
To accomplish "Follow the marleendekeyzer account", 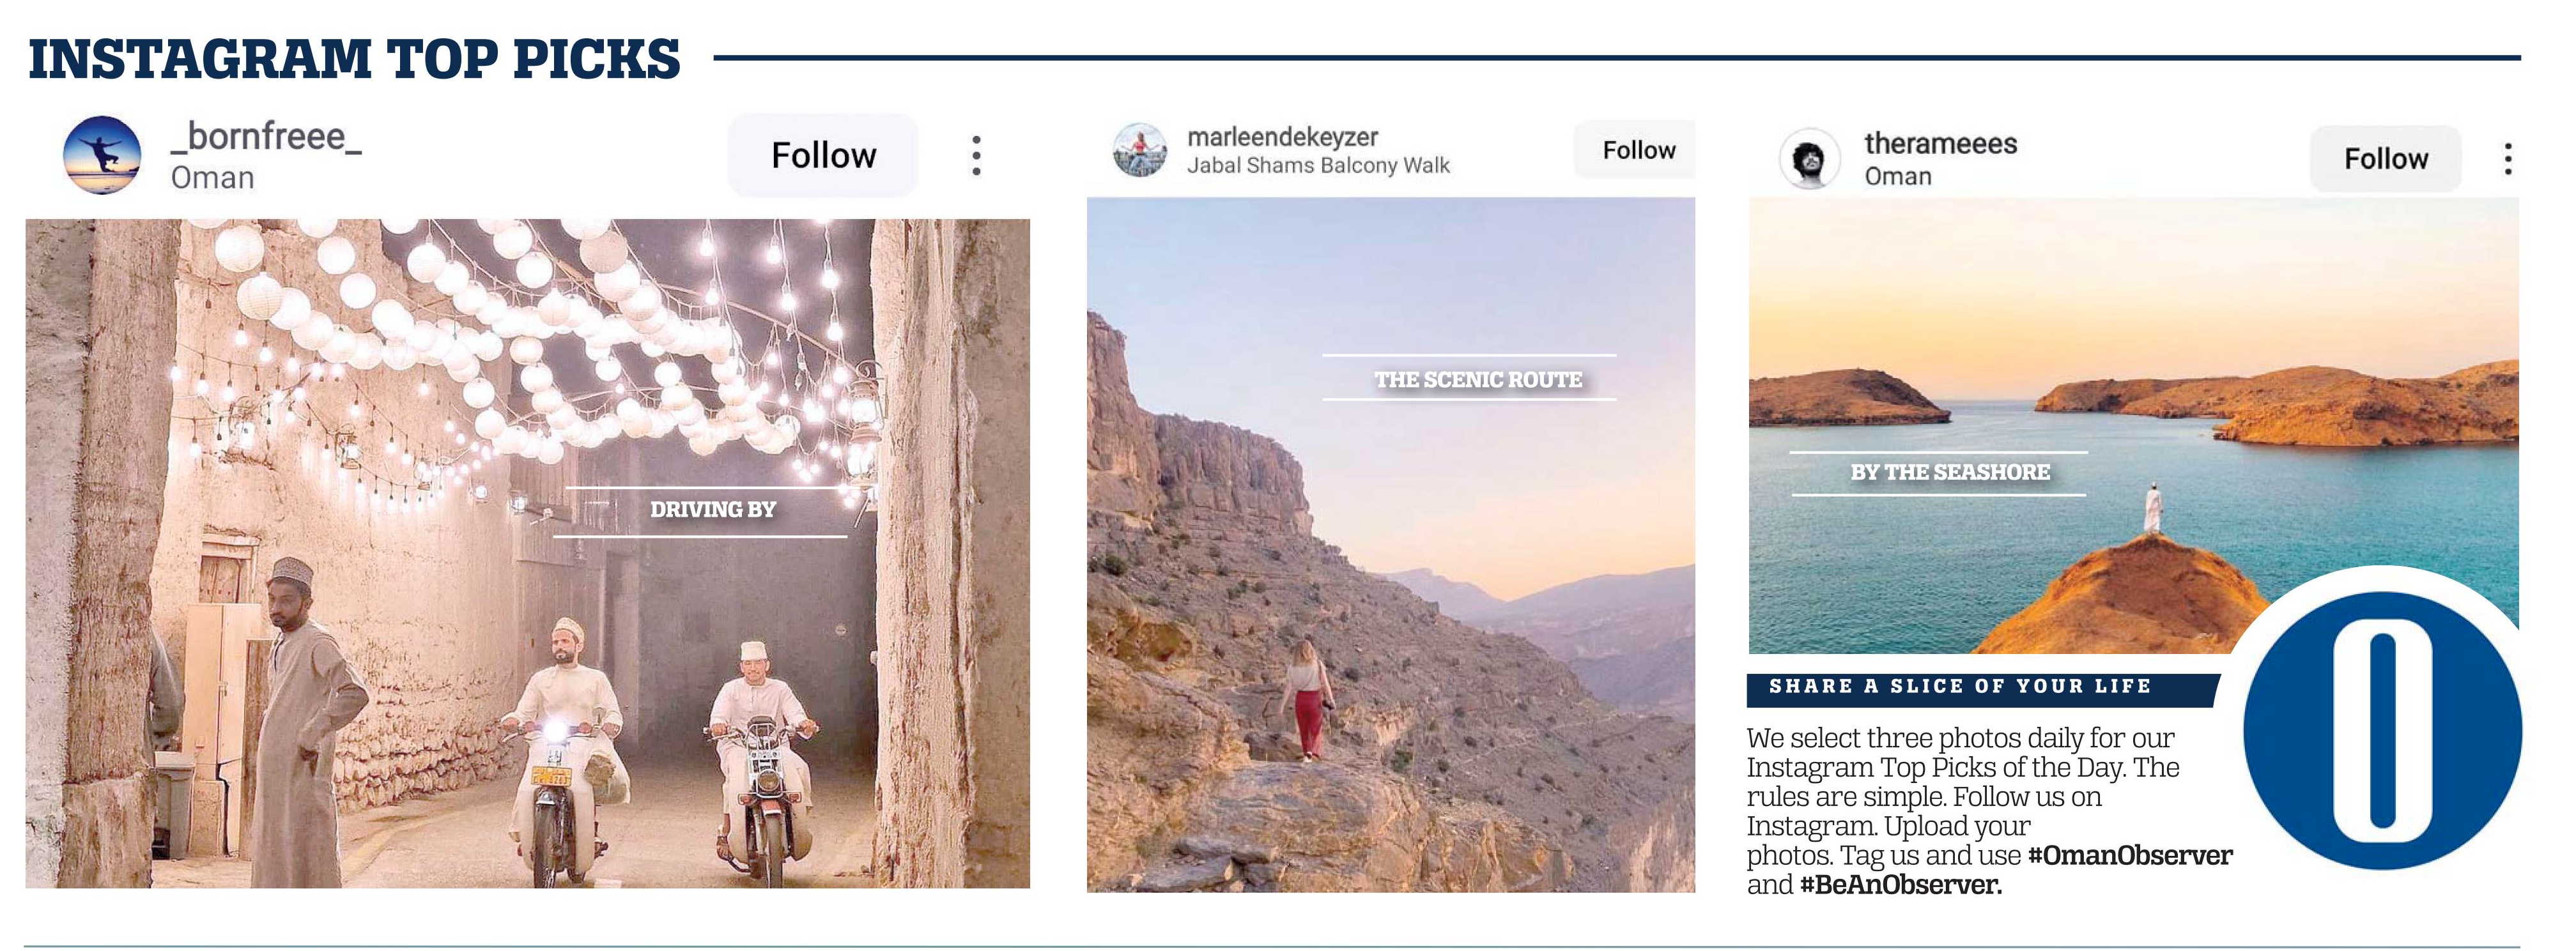I will pos(1637,150).
